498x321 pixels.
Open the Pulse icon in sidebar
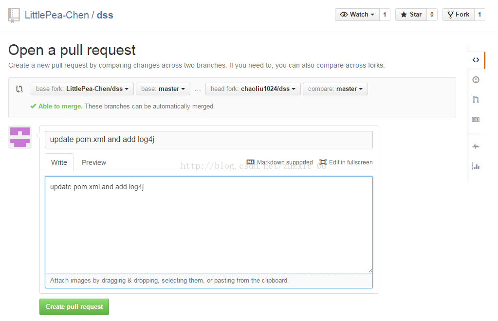(x=476, y=146)
